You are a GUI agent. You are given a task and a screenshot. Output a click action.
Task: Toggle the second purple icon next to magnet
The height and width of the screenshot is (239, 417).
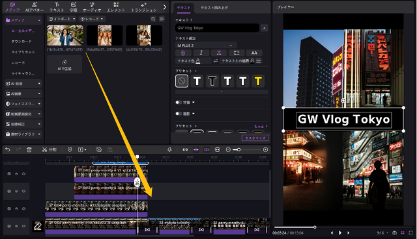coord(207,150)
